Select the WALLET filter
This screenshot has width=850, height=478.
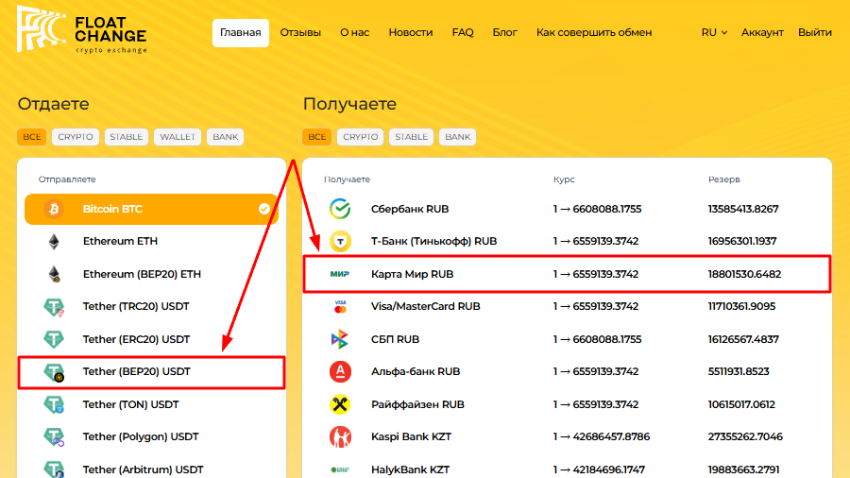[x=178, y=137]
